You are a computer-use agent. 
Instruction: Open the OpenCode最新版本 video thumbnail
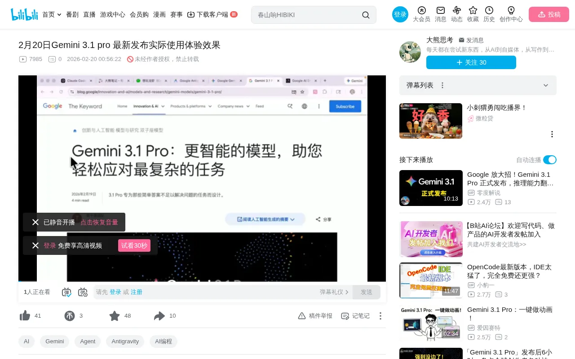pos(431,280)
